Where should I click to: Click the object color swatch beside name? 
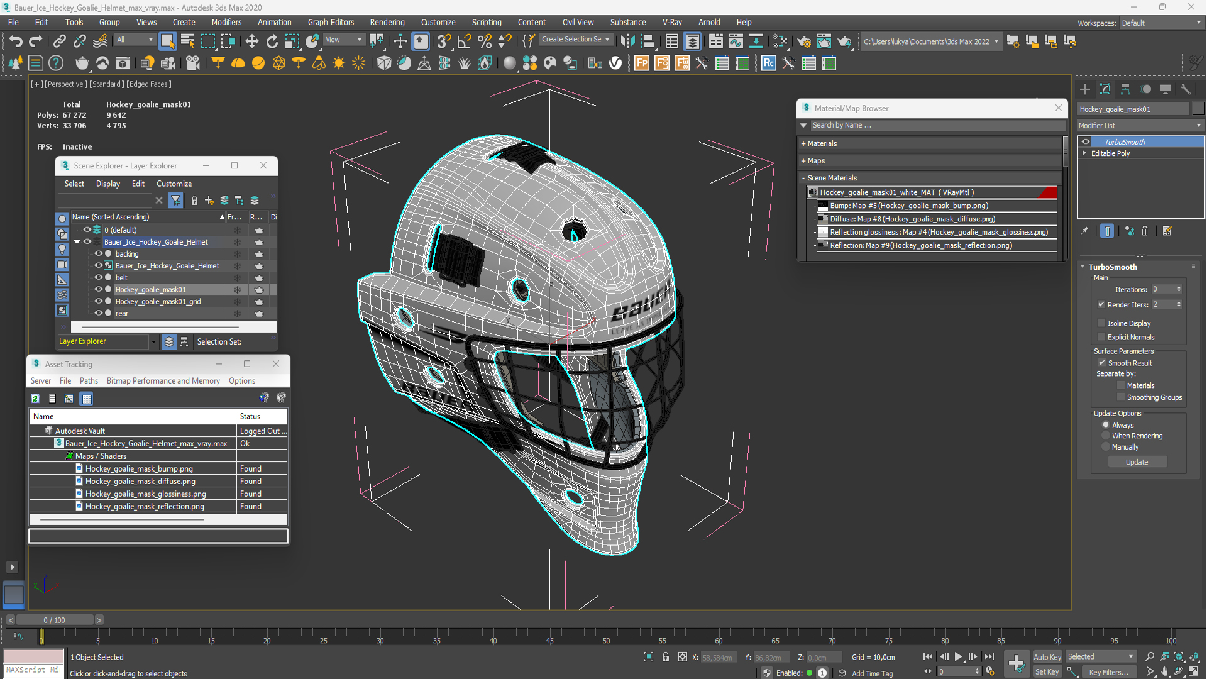click(1198, 109)
